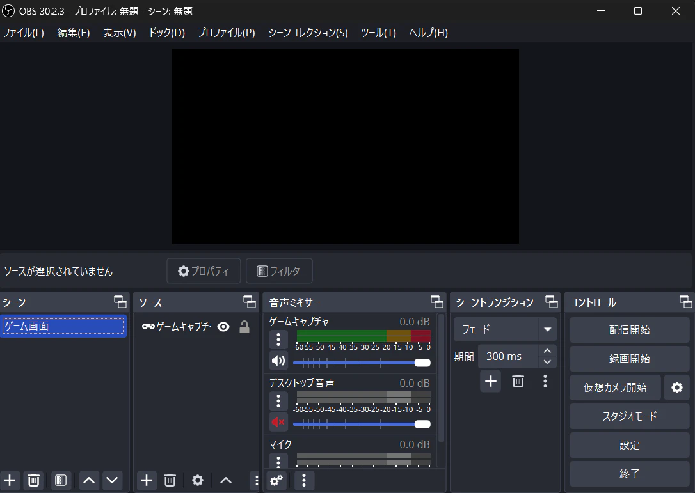Click 録画開始 button
695x493 pixels.
click(x=629, y=359)
